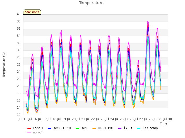This screenshot has height=138, width=185.
Task: Click the 22 y-axis tick value
Action: coord(18,79)
